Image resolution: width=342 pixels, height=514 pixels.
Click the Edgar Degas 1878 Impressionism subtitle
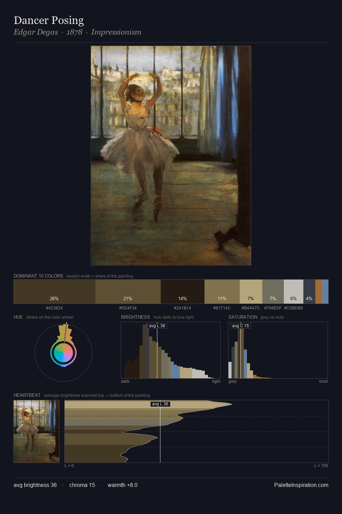[x=77, y=32]
